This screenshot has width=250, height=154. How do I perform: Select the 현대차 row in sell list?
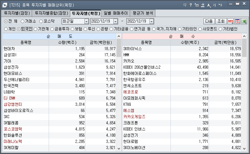point(59,49)
